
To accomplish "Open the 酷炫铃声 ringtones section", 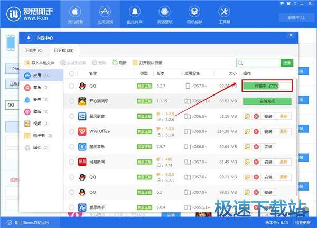I will coord(135,15).
